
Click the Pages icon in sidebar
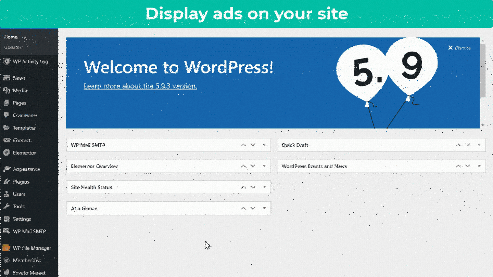[x=7, y=103]
